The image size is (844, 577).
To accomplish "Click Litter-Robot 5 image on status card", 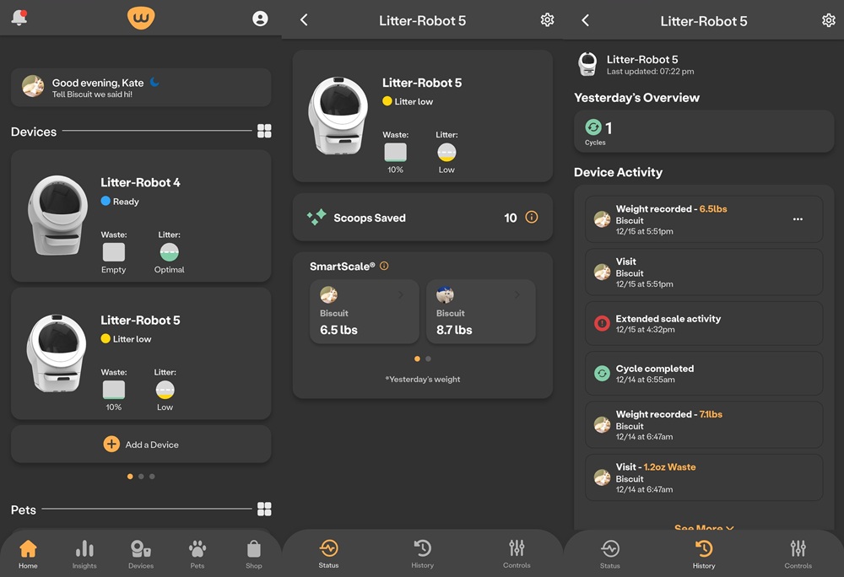I will click(x=338, y=115).
